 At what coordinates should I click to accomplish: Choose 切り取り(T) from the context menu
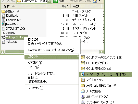(52, 63)
